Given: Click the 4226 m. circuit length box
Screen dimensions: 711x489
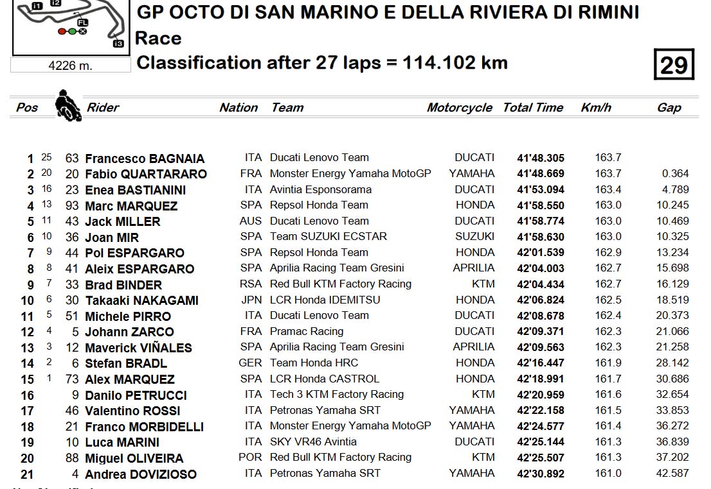Looking at the screenshot, I should coord(71,65).
